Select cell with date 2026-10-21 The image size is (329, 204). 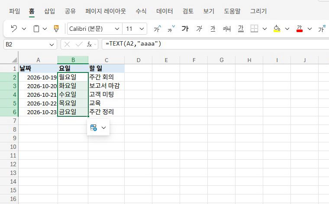38,95
